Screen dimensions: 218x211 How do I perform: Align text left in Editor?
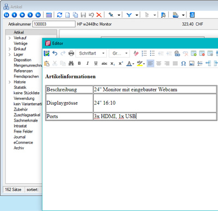pyautogui.click(x=150, y=63)
